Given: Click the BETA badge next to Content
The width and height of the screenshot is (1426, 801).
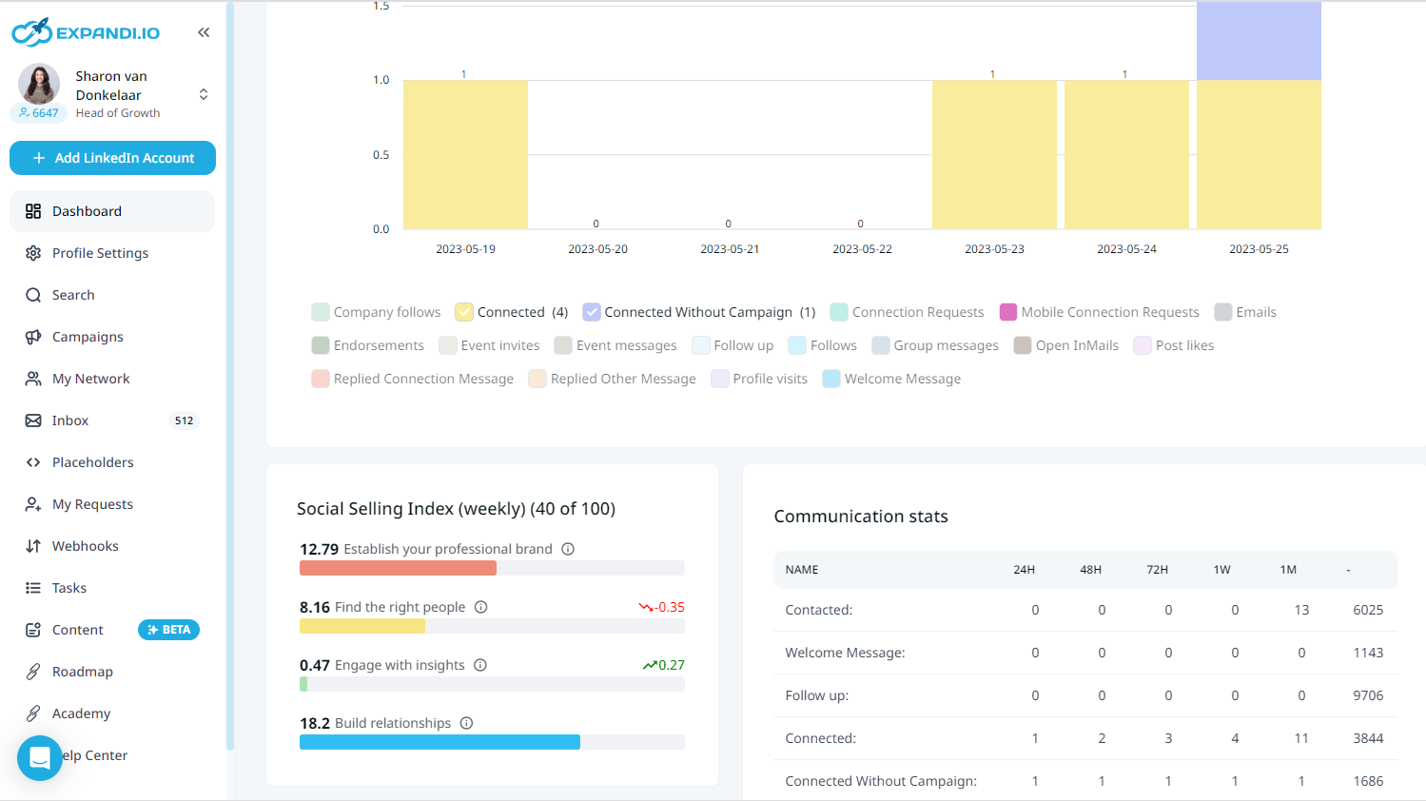Looking at the screenshot, I should click(168, 630).
